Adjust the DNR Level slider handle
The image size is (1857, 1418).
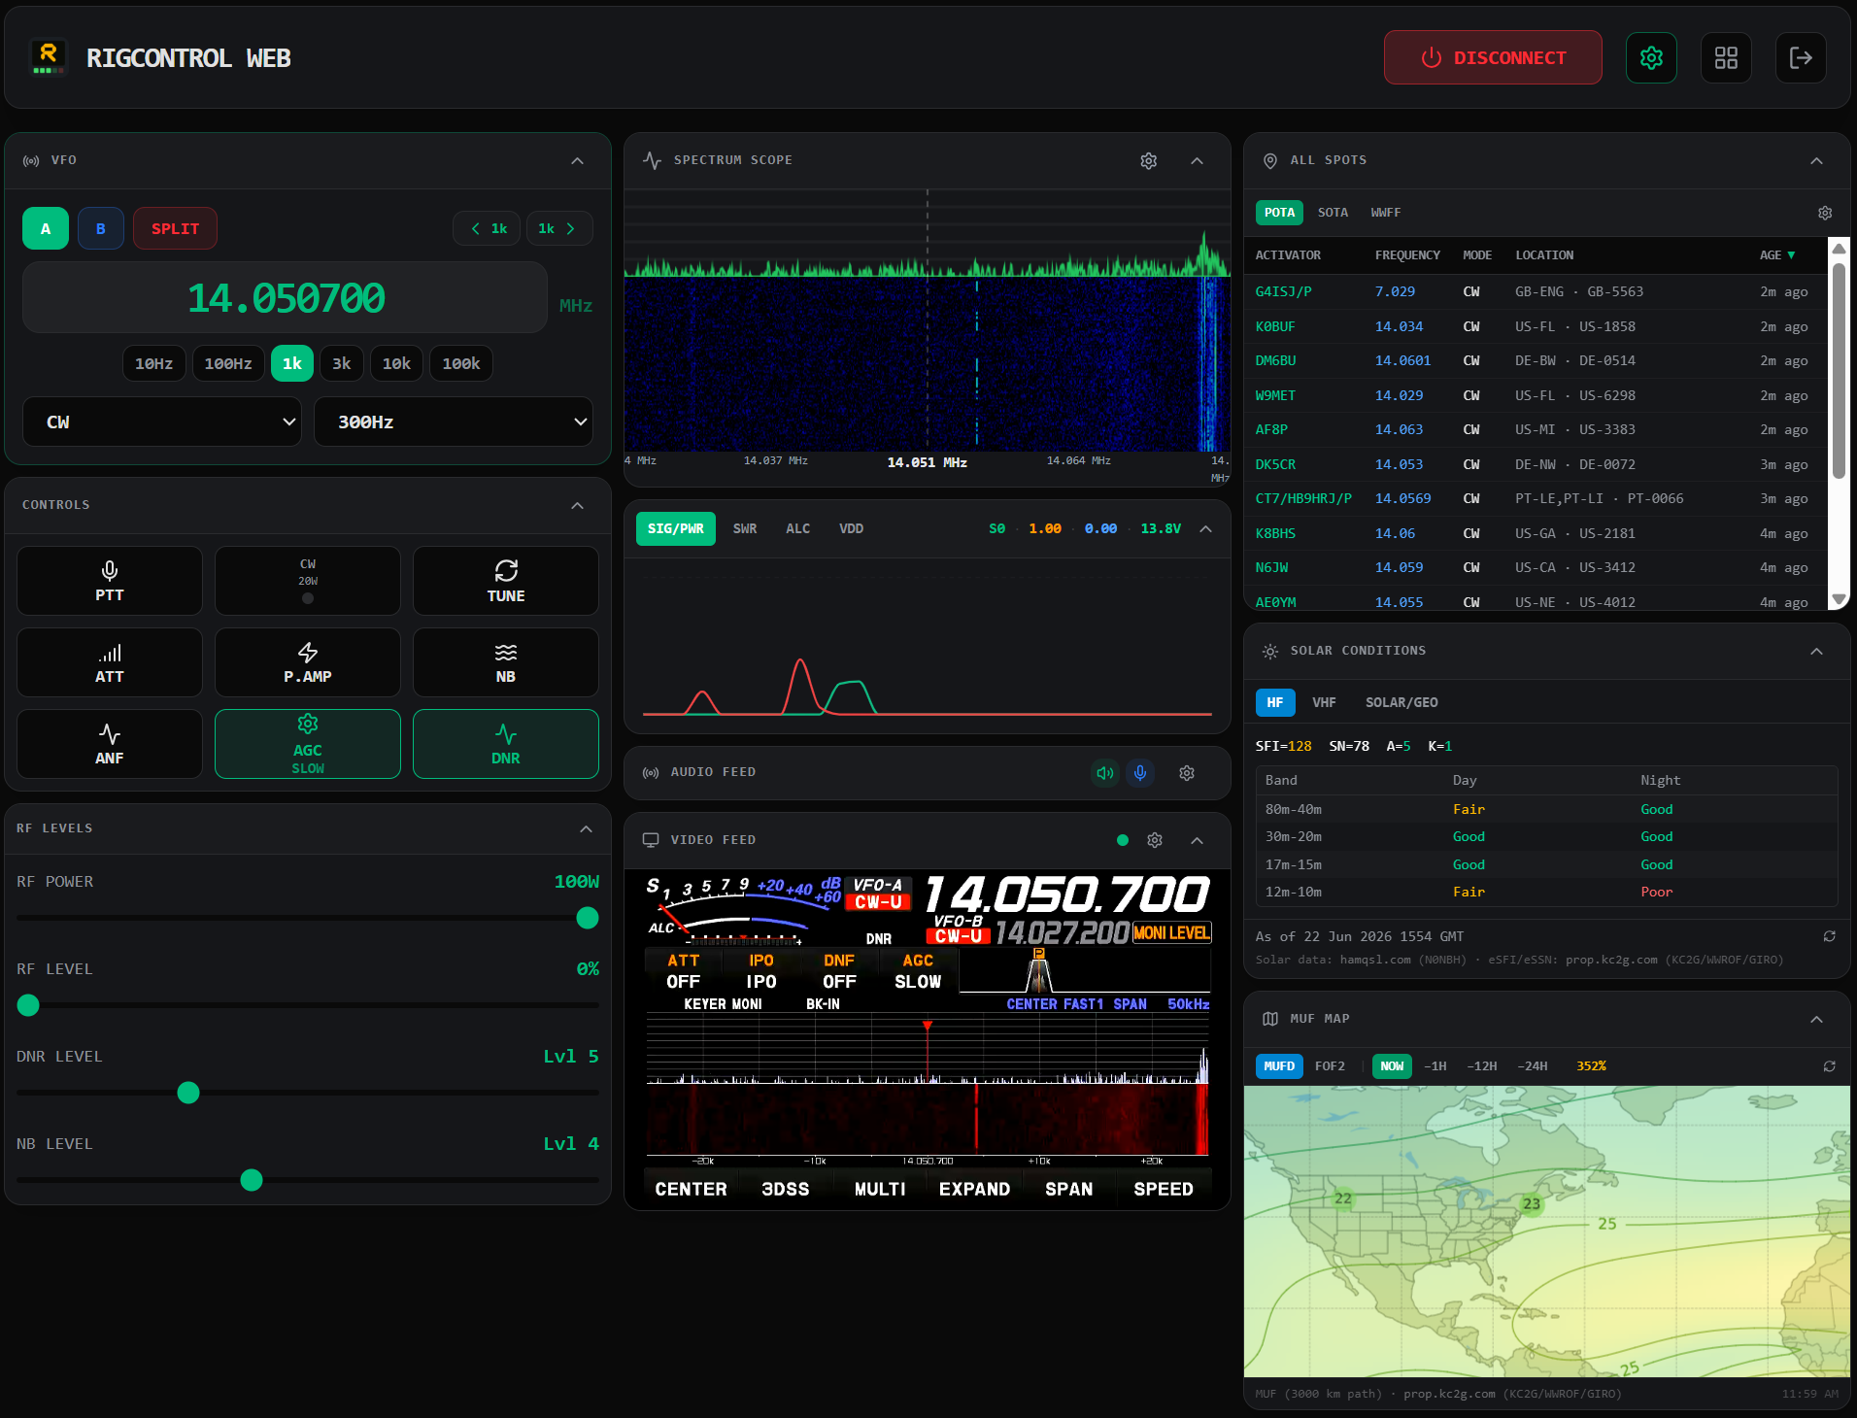point(188,1093)
